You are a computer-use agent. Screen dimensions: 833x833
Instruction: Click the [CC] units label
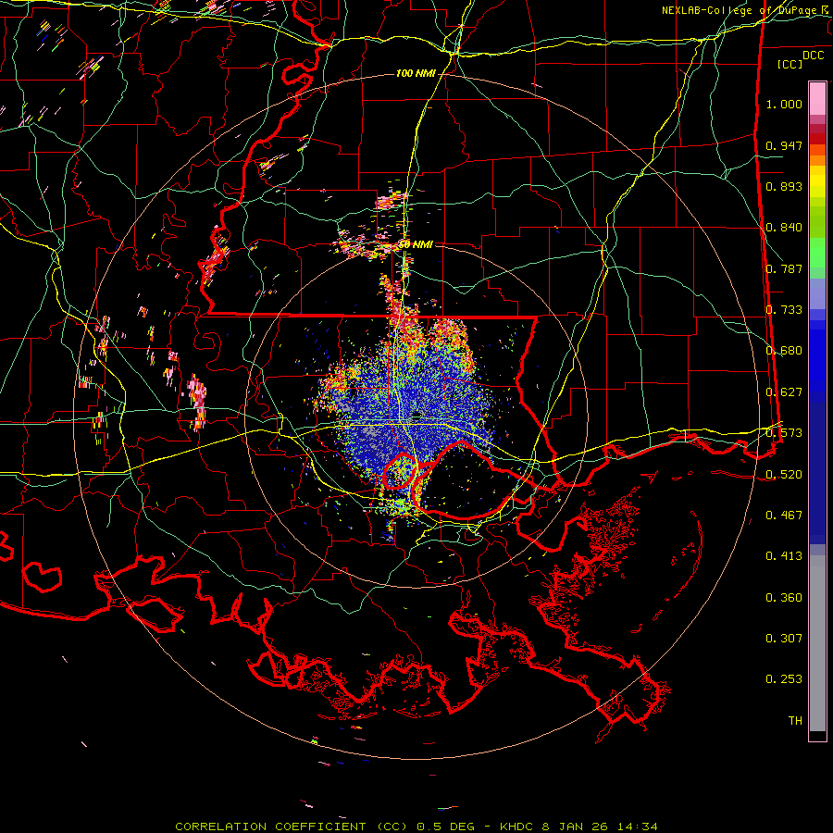pos(790,64)
